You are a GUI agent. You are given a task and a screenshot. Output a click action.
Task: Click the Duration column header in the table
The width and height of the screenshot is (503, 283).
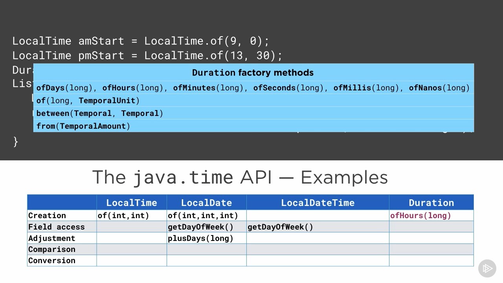click(431, 203)
